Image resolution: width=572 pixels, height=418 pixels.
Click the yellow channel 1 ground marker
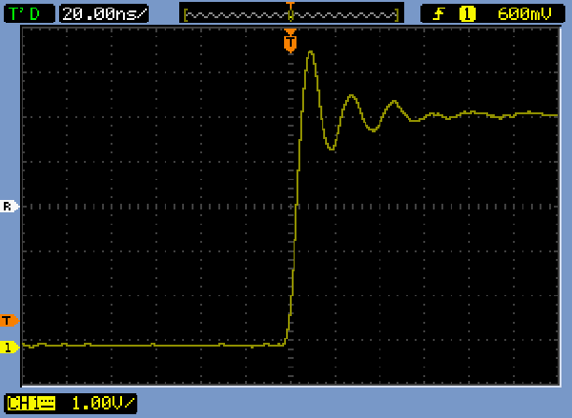coord(9,347)
